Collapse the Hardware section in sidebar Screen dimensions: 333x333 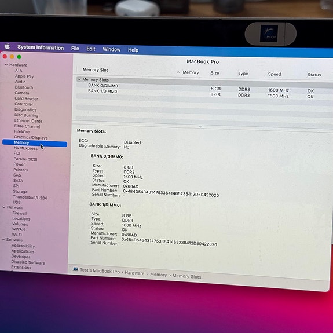pos(6,64)
